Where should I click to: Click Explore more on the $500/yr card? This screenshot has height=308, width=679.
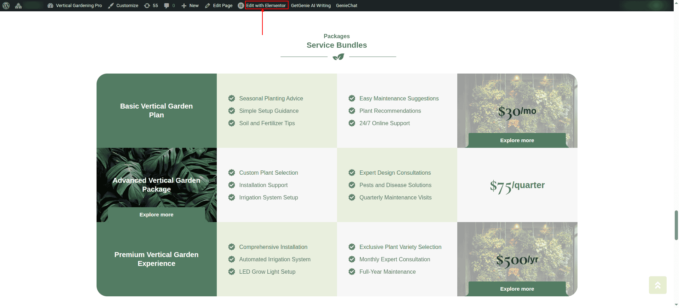pyautogui.click(x=517, y=289)
